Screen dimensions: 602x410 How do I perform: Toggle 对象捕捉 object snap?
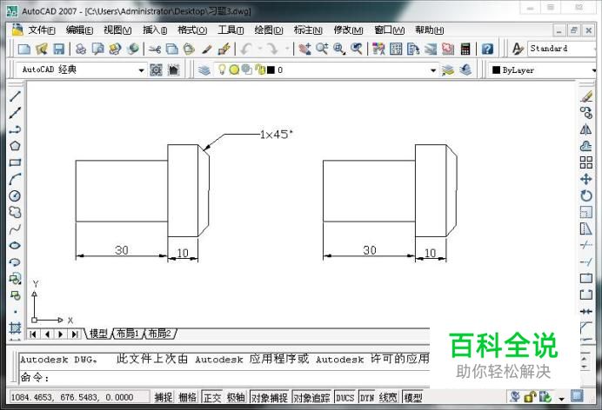pos(270,397)
